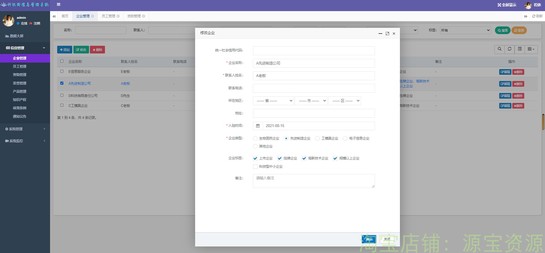545x253 pixels.
Task: Click the green 修改 toolbar button
Action: point(81,50)
